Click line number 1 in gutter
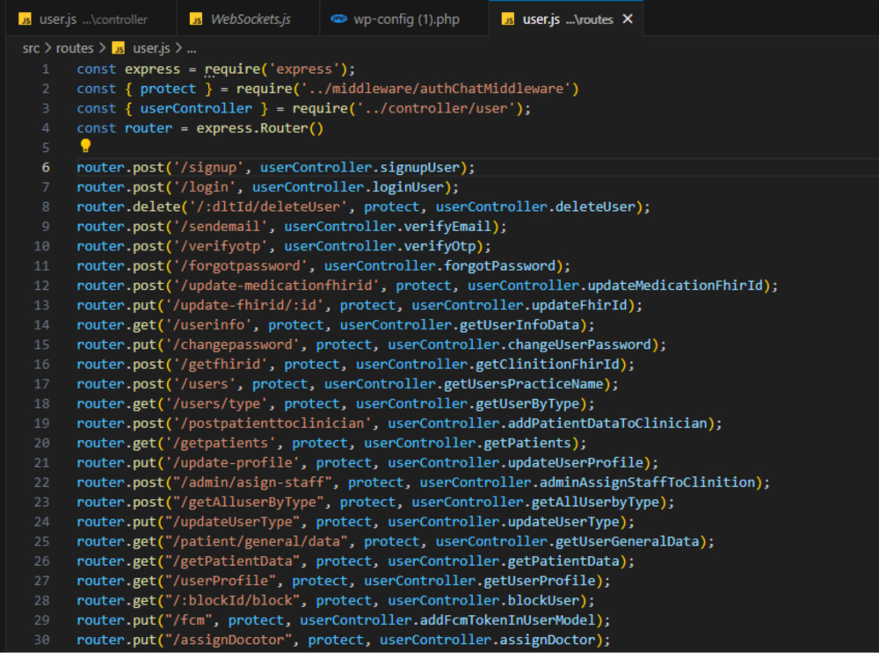The width and height of the screenshot is (879, 659). coord(46,69)
